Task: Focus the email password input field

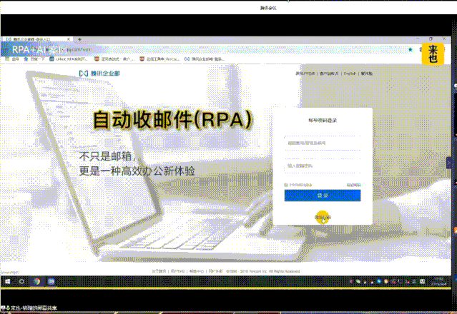Action: pyautogui.click(x=323, y=166)
